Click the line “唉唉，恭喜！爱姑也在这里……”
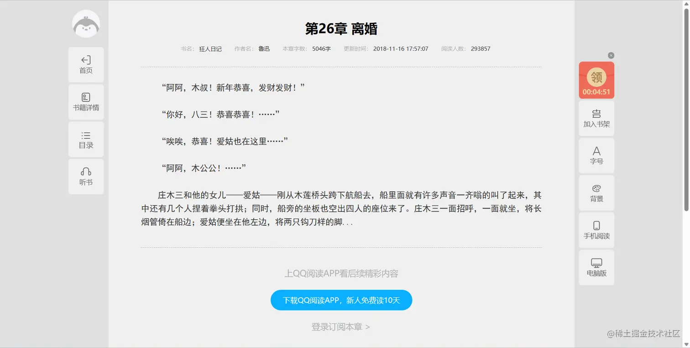Screen dimensions: 690x348 [x=225, y=142]
